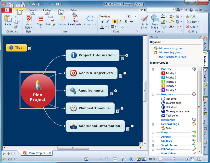Open the Map Style icon
This screenshot has width=210, height=163.
point(28,19)
